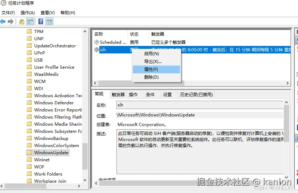Toggle the console tree pane icon
The image size is (298, 193).
tap(30, 21)
